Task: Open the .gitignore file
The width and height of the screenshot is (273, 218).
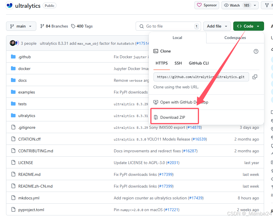Action: tap(27, 127)
